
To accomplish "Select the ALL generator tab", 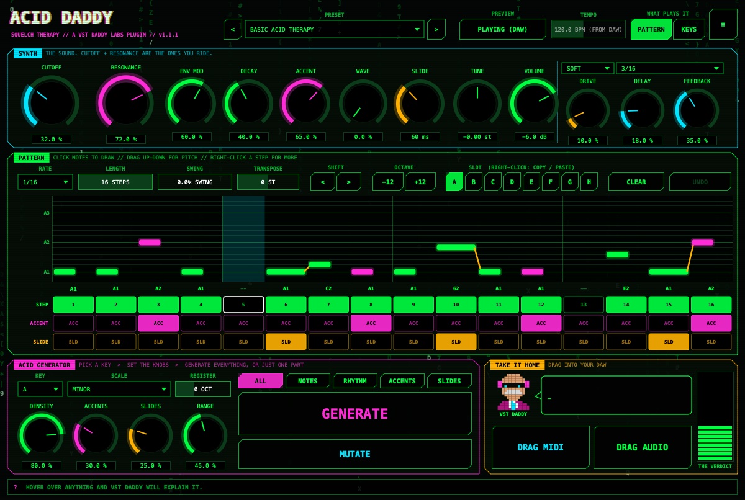I will pyautogui.click(x=261, y=381).
